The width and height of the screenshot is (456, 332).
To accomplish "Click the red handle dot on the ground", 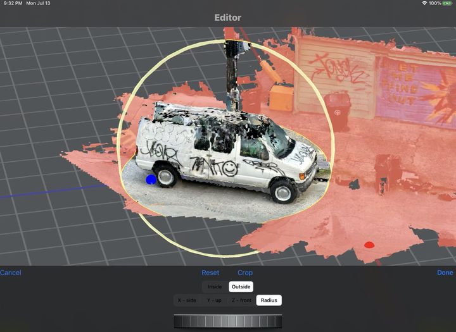I will tap(369, 244).
